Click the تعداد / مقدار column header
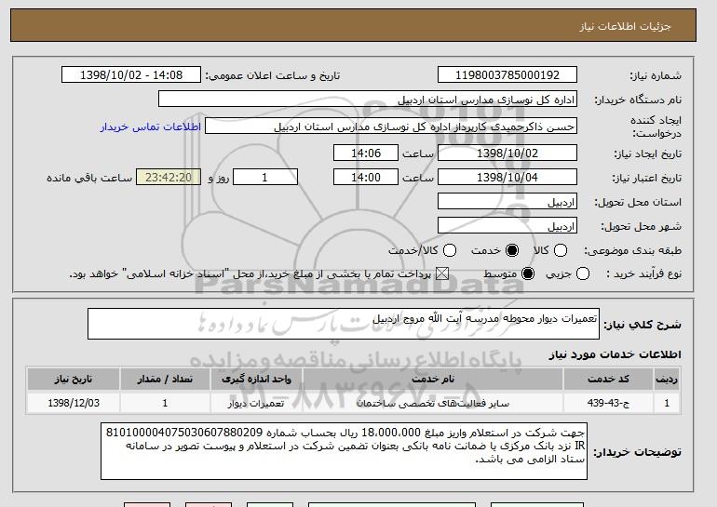717x507 pixels. [x=165, y=380]
